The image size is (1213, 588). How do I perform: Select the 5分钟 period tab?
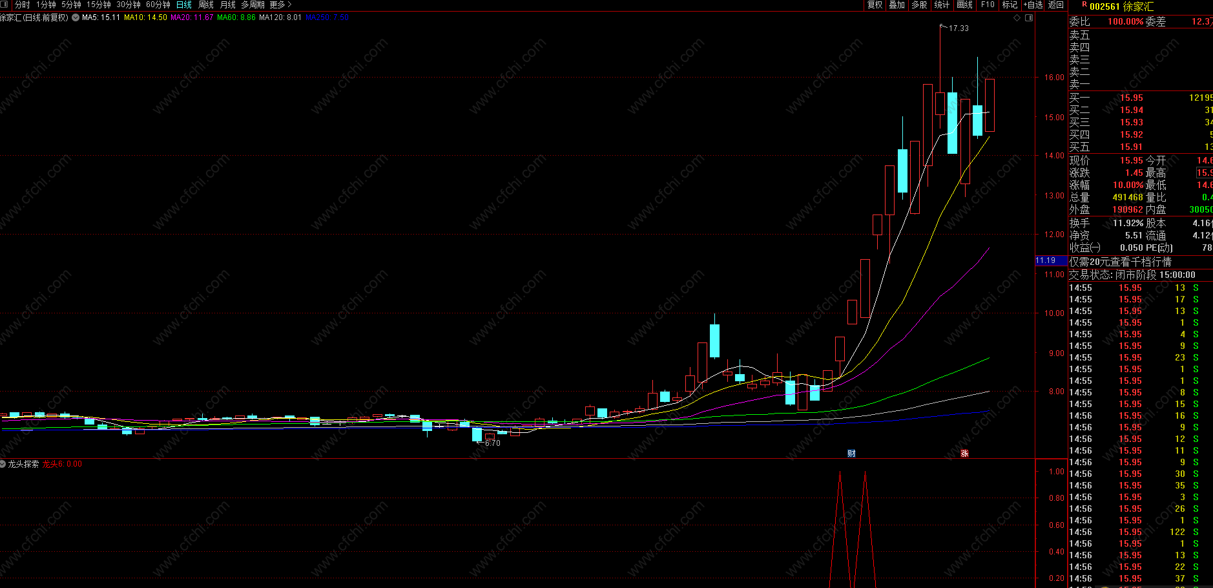(72, 5)
